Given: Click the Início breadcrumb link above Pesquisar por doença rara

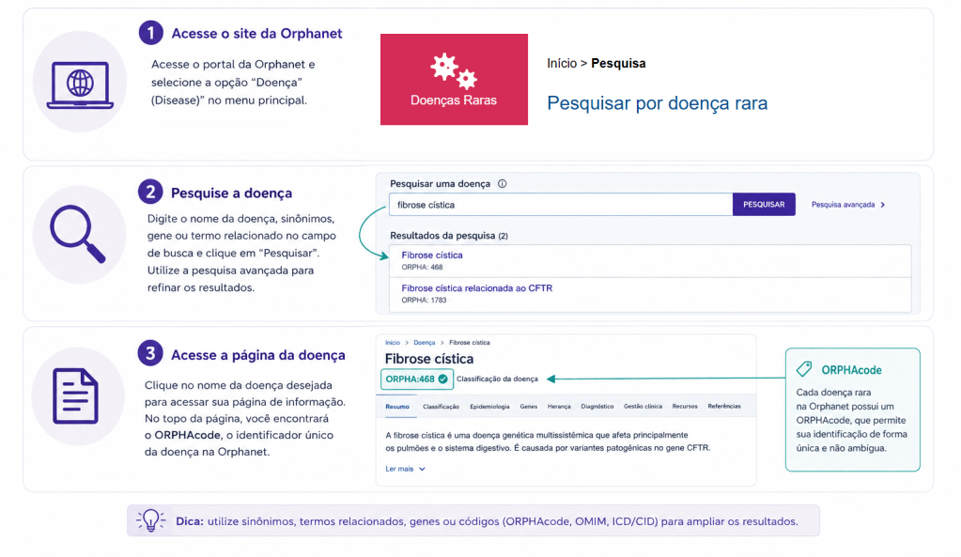Looking at the screenshot, I should tap(562, 63).
